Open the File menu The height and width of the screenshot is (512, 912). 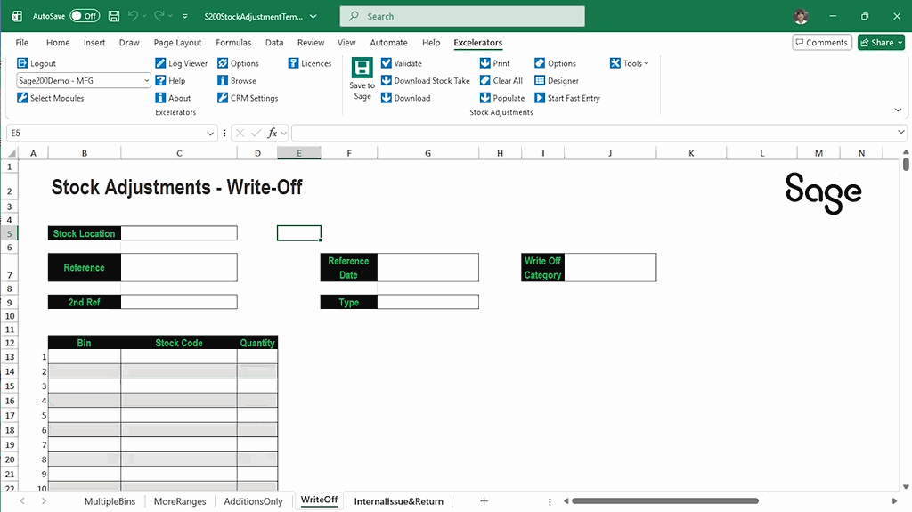coord(22,43)
